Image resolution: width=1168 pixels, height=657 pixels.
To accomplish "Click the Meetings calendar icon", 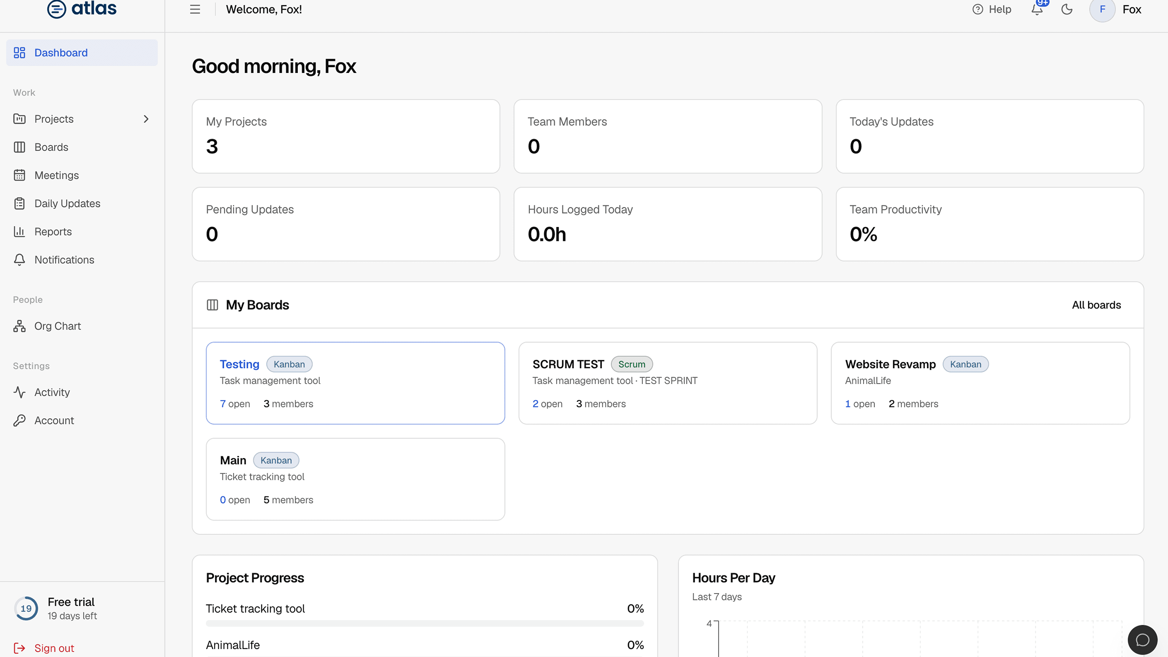I will 19,175.
